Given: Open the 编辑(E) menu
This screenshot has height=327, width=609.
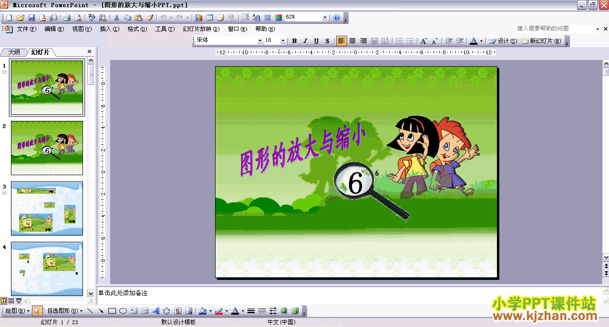Looking at the screenshot, I should 54,29.
